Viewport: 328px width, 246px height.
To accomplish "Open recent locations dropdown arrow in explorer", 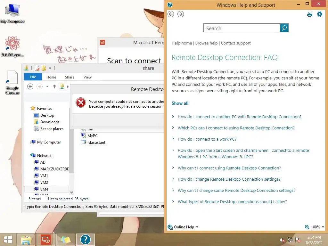I will coord(47,86).
